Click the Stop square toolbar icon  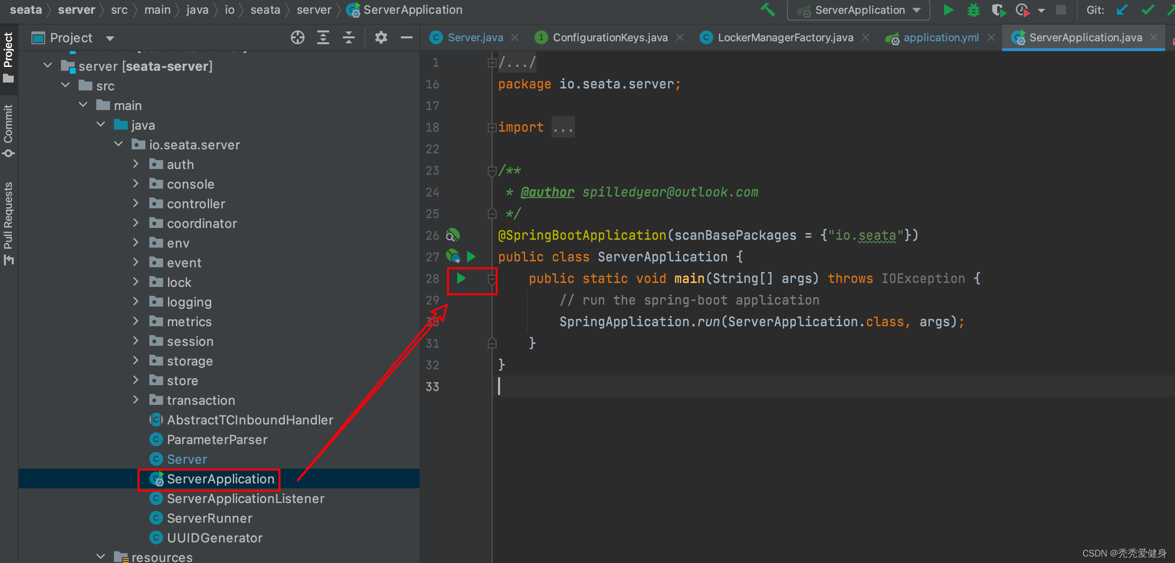point(1061,10)
